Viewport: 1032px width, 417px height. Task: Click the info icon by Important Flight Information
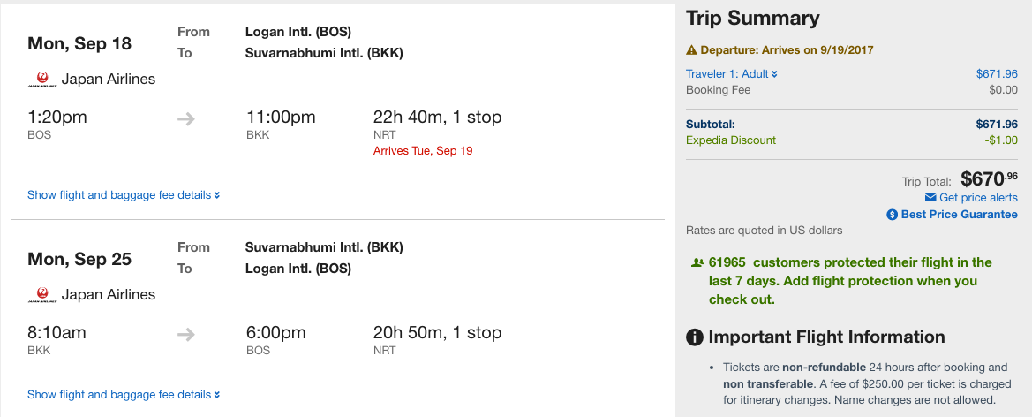pos(695,337)
